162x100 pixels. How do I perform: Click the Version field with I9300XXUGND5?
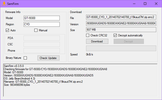[121, 23]
